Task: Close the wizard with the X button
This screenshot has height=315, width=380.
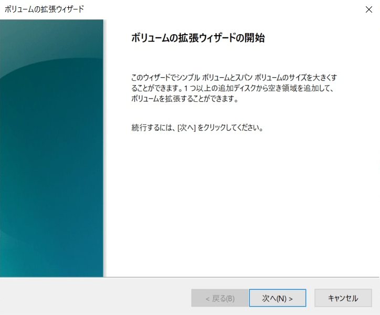Action: pos(368,9)
